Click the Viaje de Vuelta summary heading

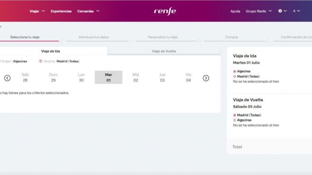[248, 100]
